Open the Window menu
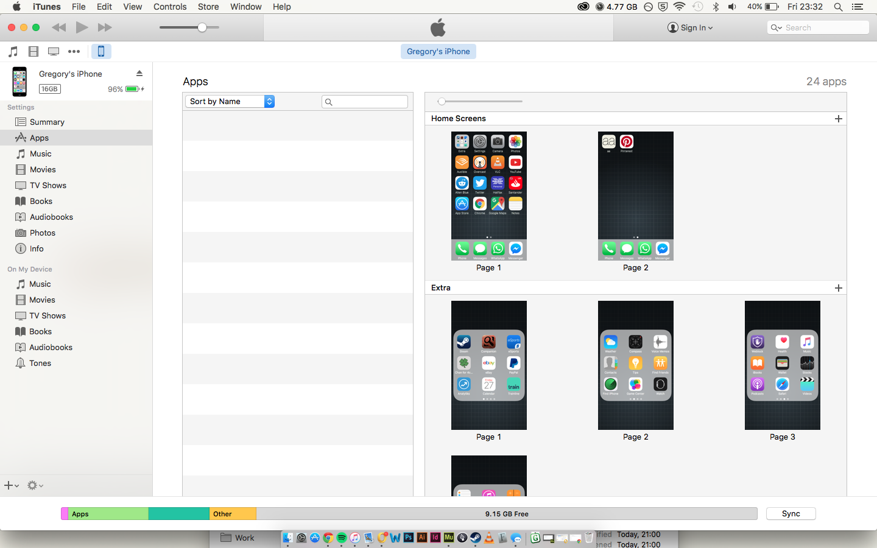 (246, 7)
